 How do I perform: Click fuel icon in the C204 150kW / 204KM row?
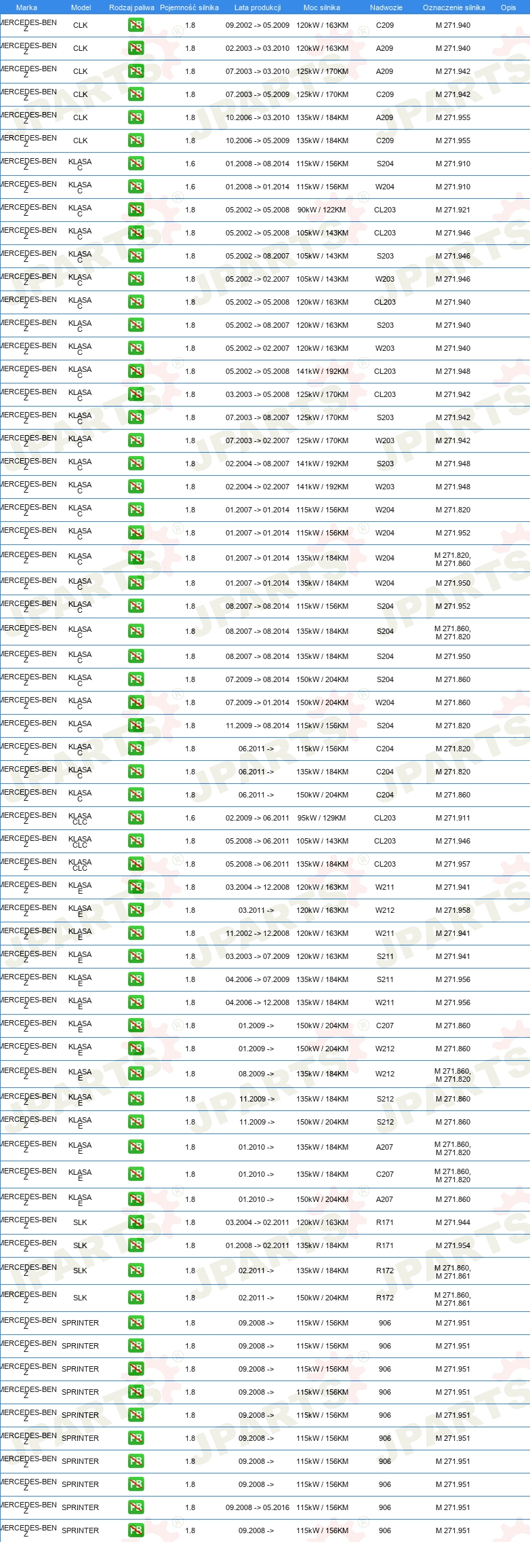tap(136, 795)
